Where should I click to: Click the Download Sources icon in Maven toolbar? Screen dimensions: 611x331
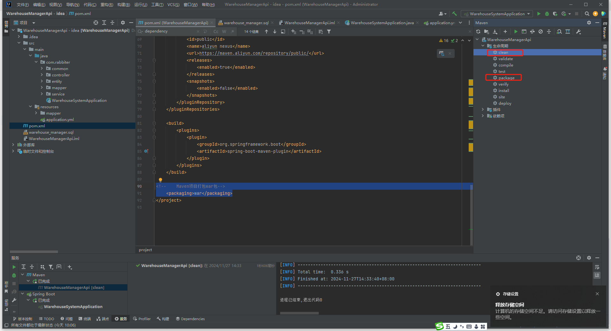point(495,32)
